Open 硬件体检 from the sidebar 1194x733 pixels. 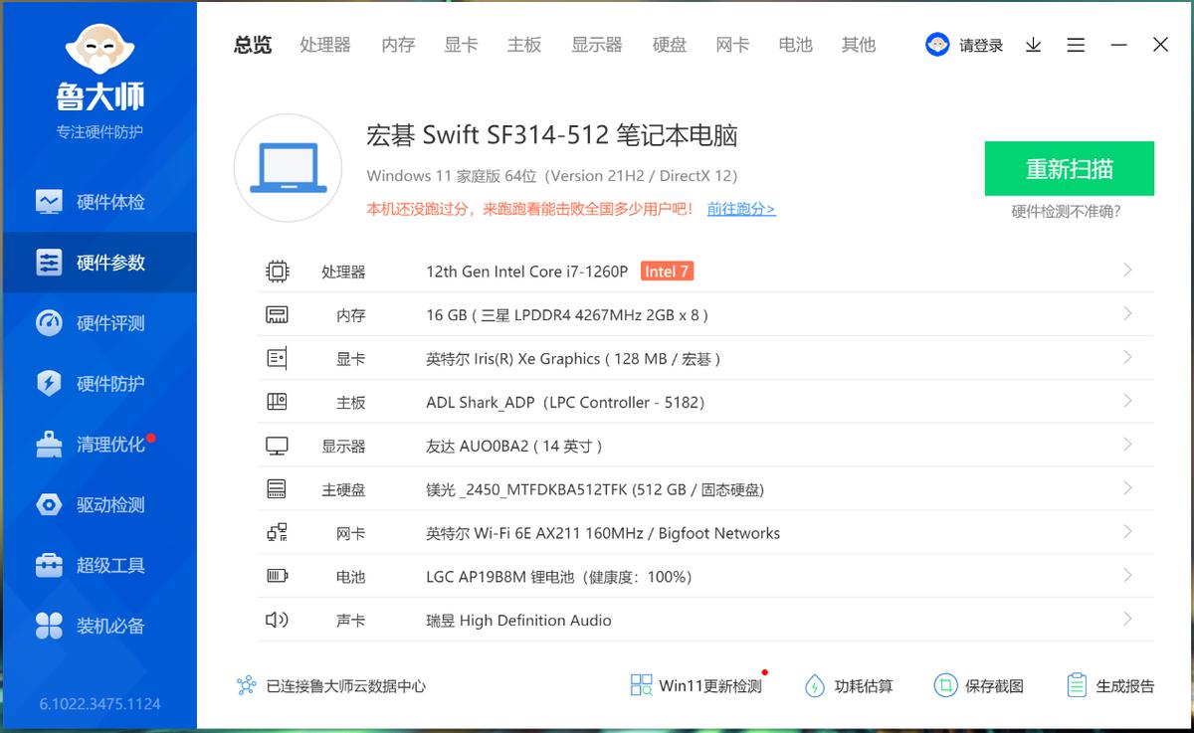pyautogui.click(x=99, y=202)
